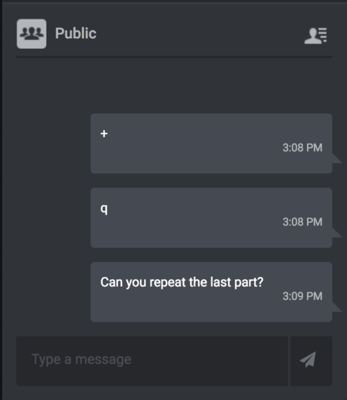Open the participants list icon
347x400 pixels.
[316, 36]
